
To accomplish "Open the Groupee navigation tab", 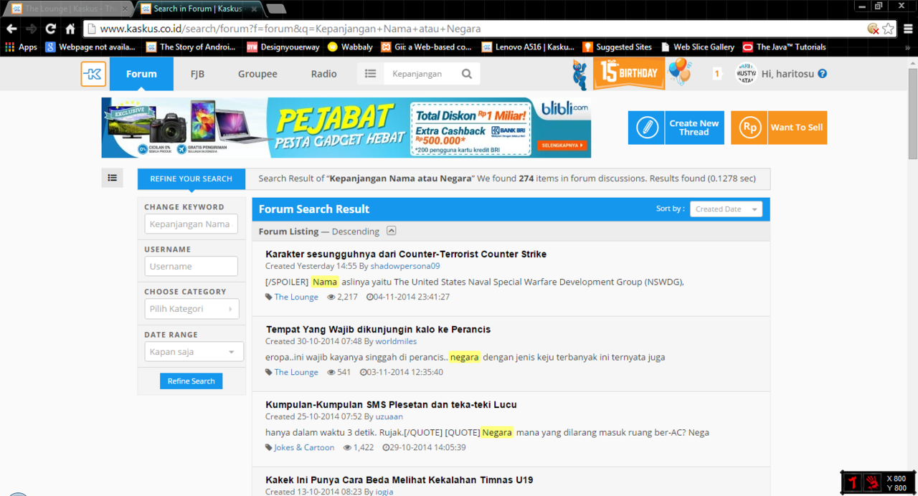I will [257, 74].
